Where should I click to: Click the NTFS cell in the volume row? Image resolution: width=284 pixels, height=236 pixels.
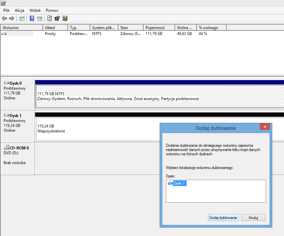pos(97,34)
